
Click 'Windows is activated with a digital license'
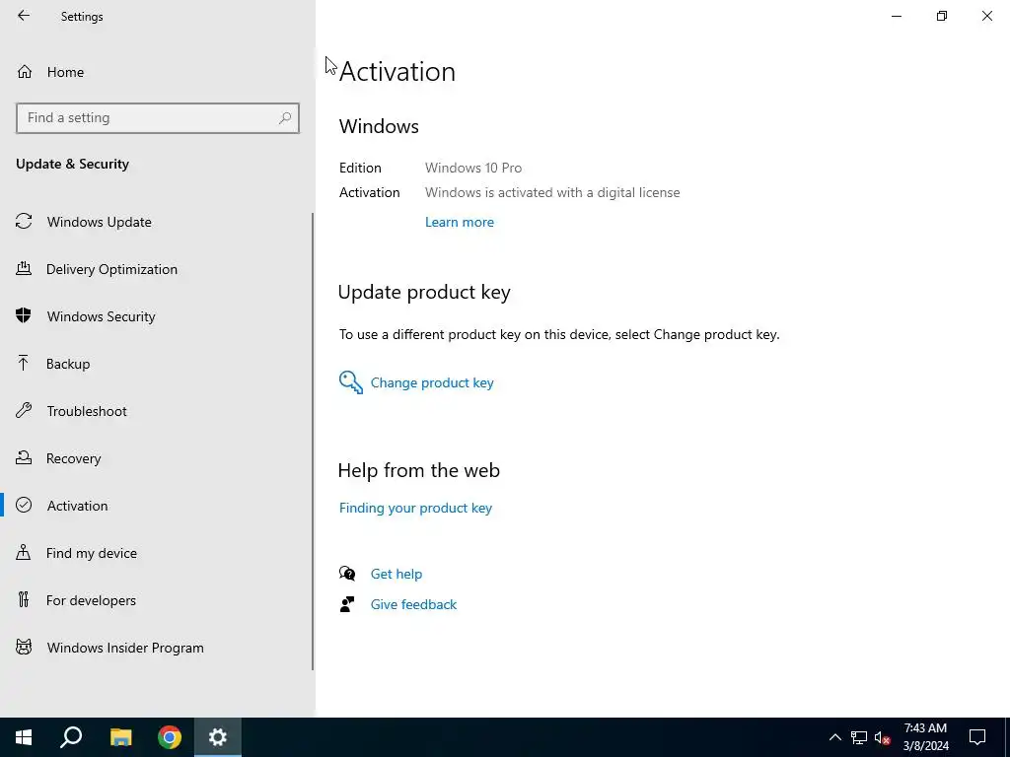(552, 192)
